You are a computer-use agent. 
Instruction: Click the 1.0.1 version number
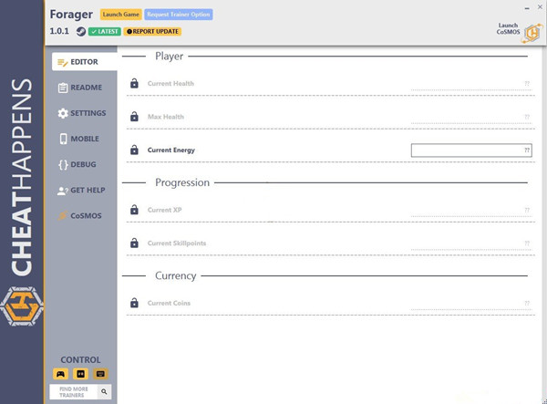click(59, 31)
